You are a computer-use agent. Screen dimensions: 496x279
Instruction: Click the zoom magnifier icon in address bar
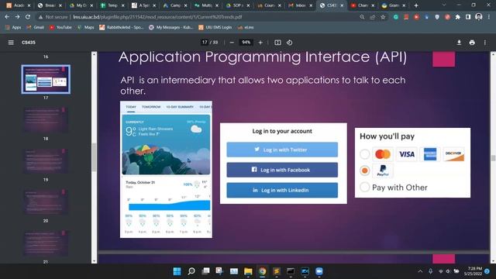tap(362, 17)
